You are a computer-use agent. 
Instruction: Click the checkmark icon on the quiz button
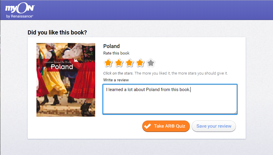point(148,126)
